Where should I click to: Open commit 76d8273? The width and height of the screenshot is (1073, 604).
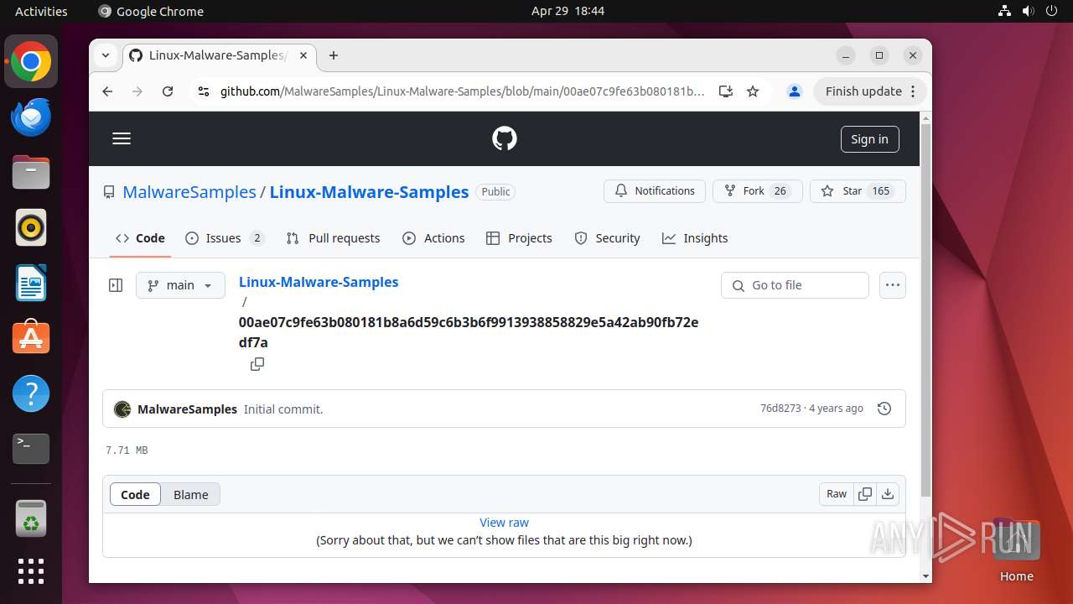780,409
